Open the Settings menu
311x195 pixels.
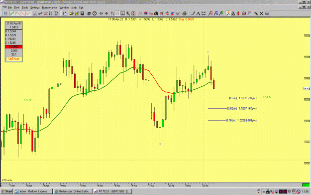pyautogui.click(x=35, y=7)
